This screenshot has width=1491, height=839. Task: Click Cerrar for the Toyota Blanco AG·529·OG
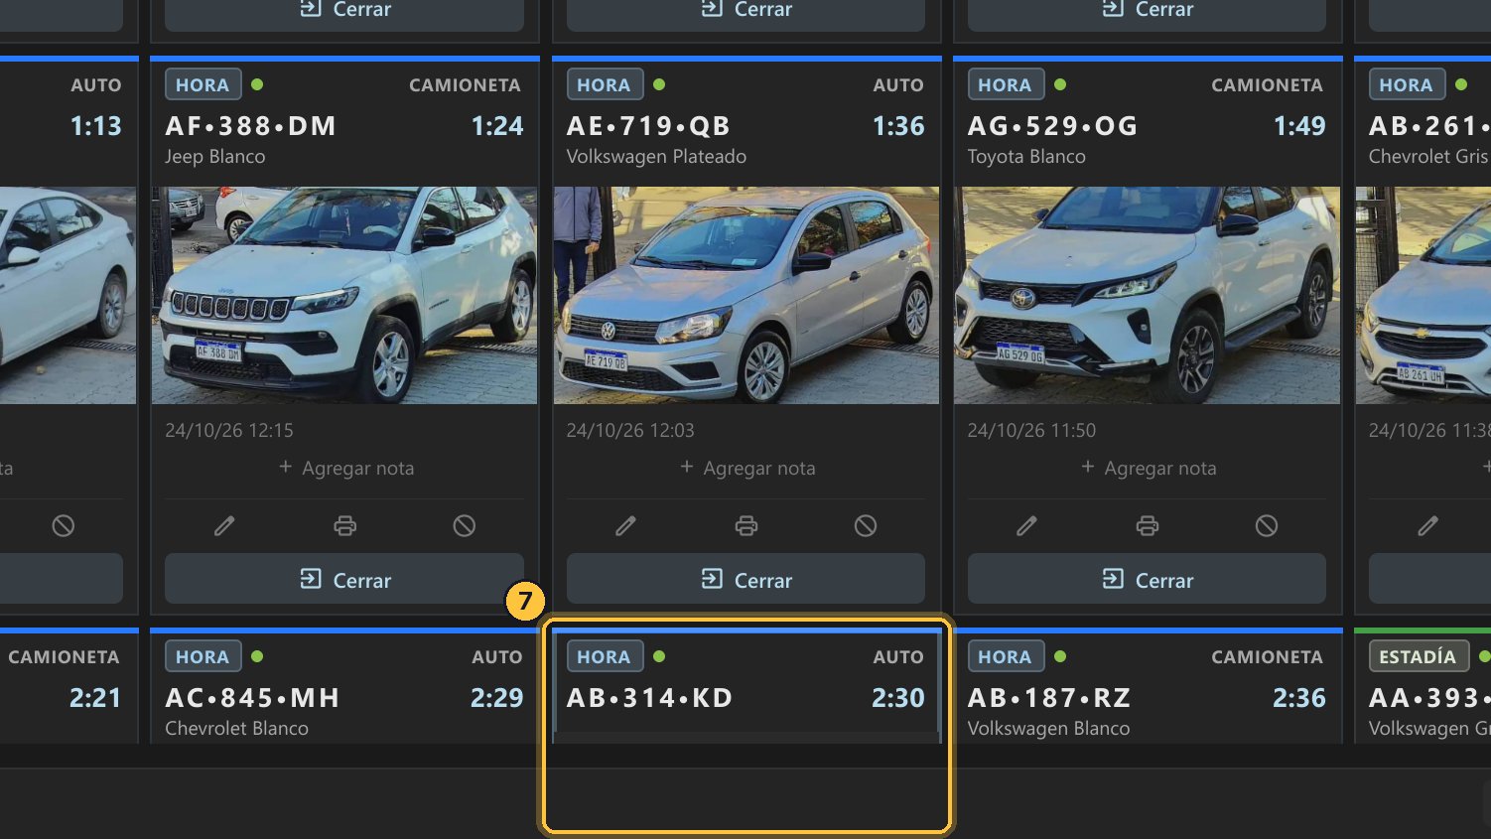click(x=1147, y=579)
